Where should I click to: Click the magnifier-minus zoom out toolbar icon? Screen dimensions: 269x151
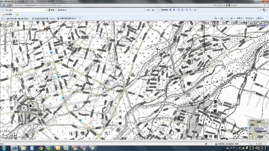[x=190, y=10]
